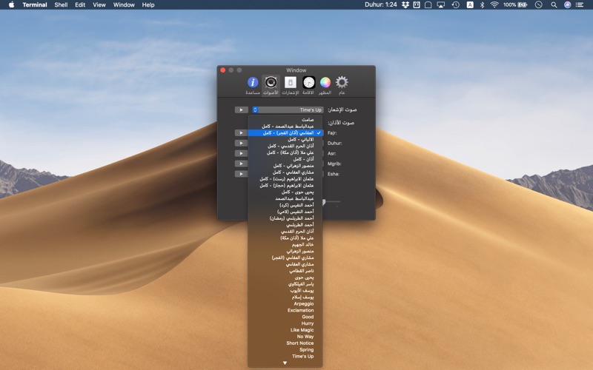Choose Hurry sound option
593x370 pixels.
click(285, 323)
